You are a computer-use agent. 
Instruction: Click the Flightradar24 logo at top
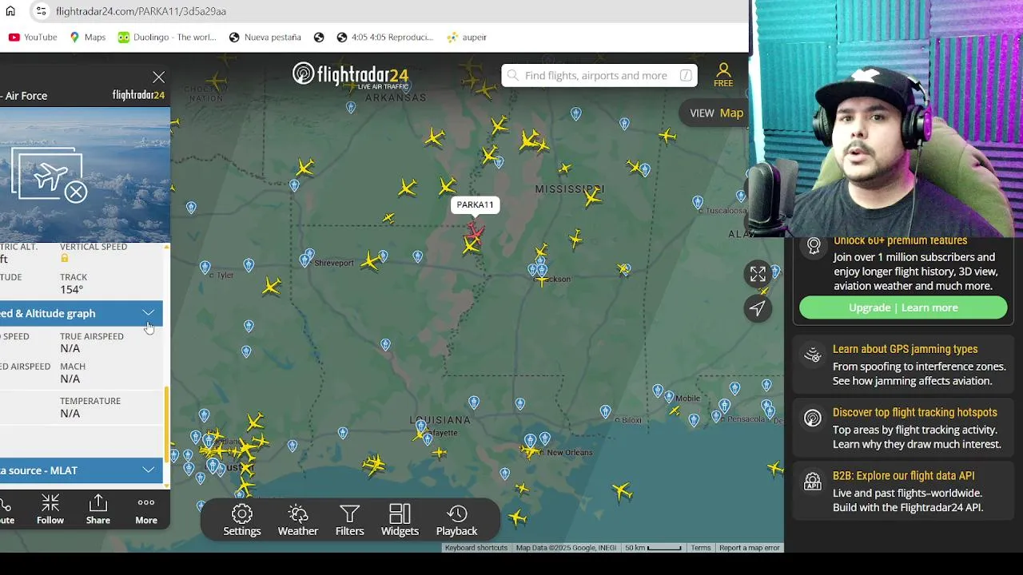350,75
